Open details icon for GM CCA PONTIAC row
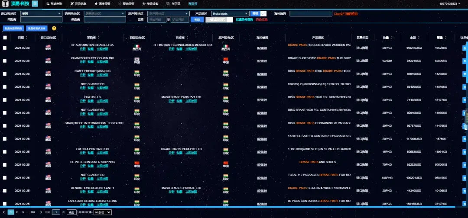The height and width of the screenshot is (218, 468). (x=465, y=151)
